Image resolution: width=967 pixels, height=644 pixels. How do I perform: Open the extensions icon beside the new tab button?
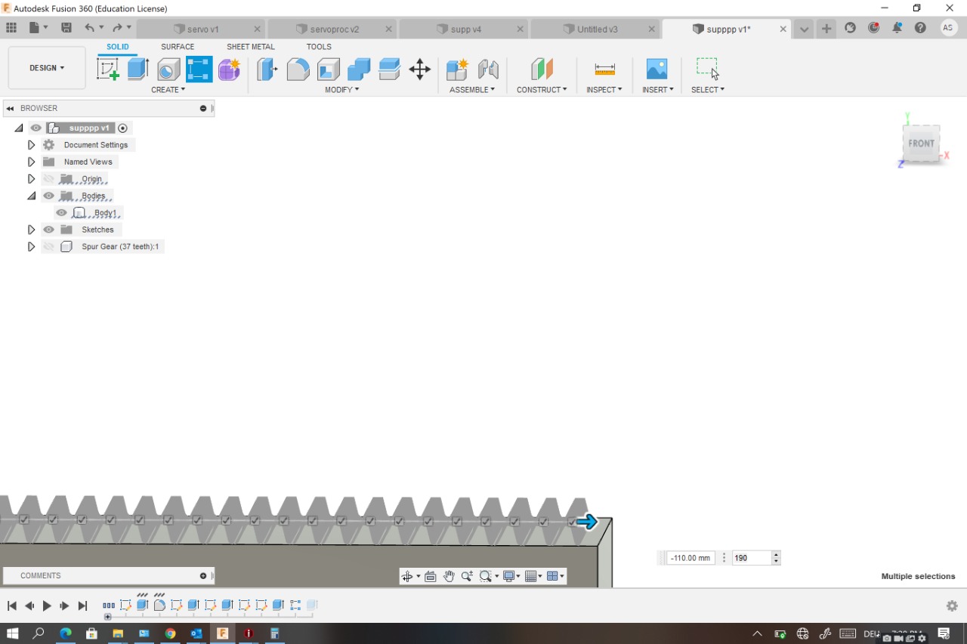point(851,28)
